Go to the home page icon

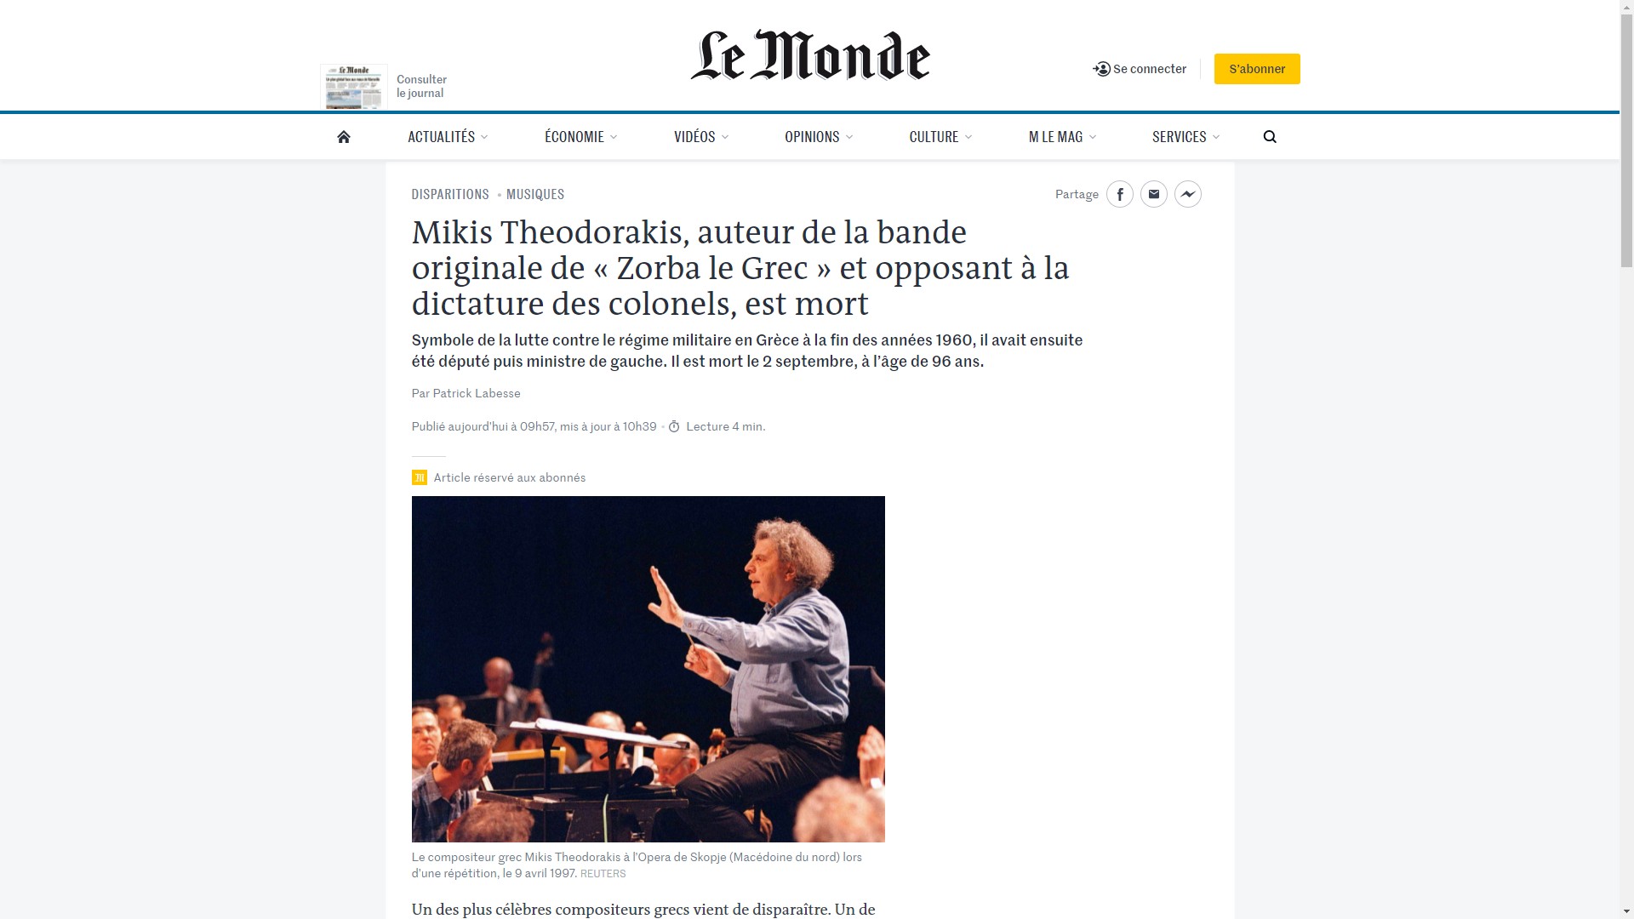[x=344, y=137]
